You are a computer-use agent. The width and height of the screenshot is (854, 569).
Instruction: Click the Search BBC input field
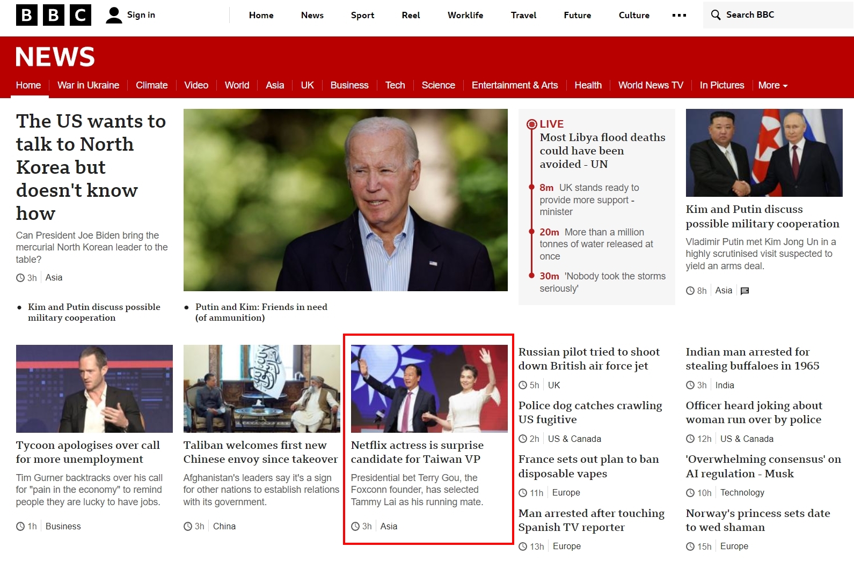tap(778, 15)
